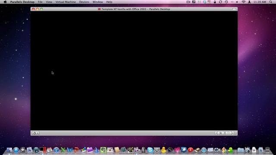Launch Word from the Dock
Image resolution: width=276 pixels, height=155 pixels.
[x=70, y=150]
